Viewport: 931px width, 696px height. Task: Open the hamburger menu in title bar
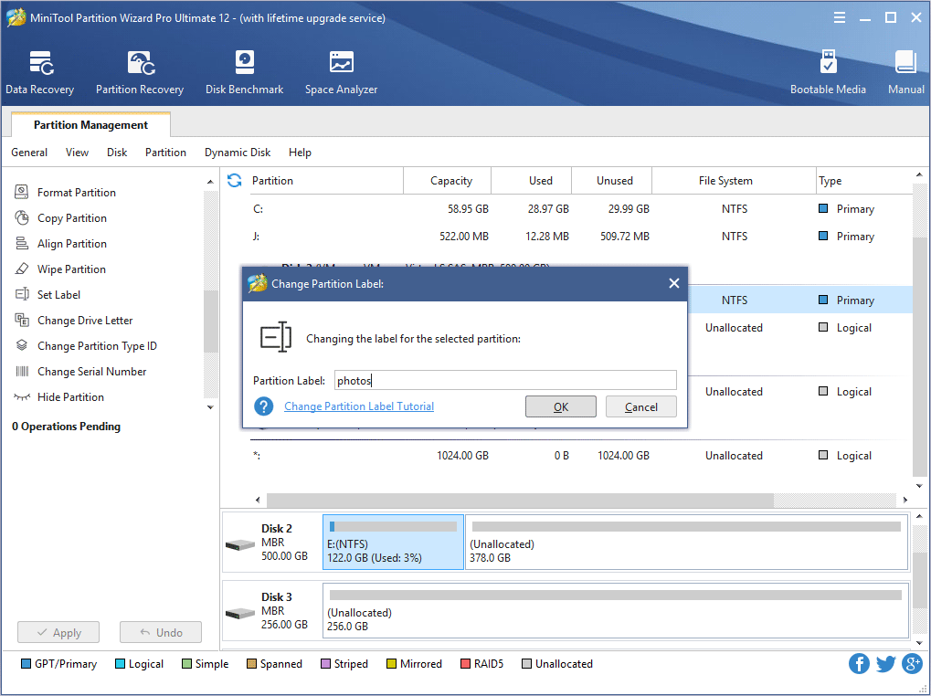[839, 16]
